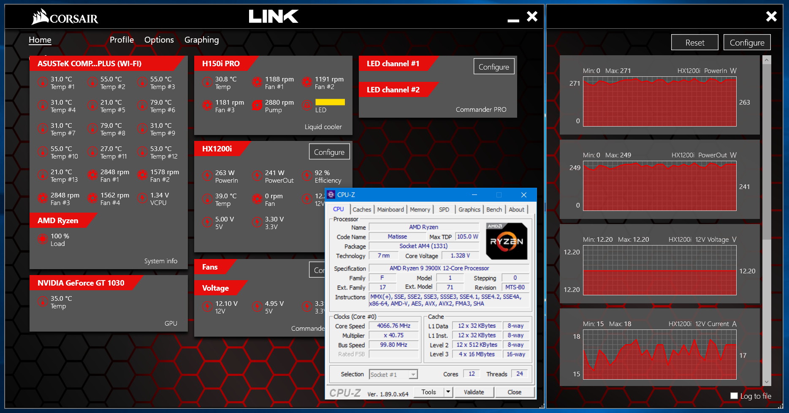Close the graph side panel
Image resolution: width=789 pixels, height=413 pixels.
click(771, 16)
